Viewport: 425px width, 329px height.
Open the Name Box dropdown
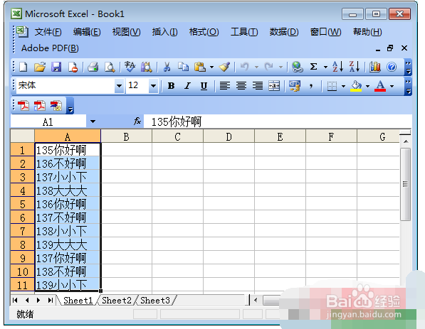click(93, 122)
